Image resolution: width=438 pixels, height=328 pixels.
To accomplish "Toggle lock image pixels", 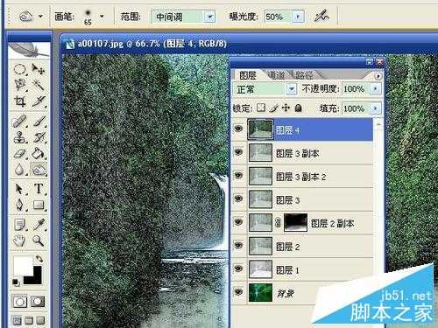I will coord(273,108).
